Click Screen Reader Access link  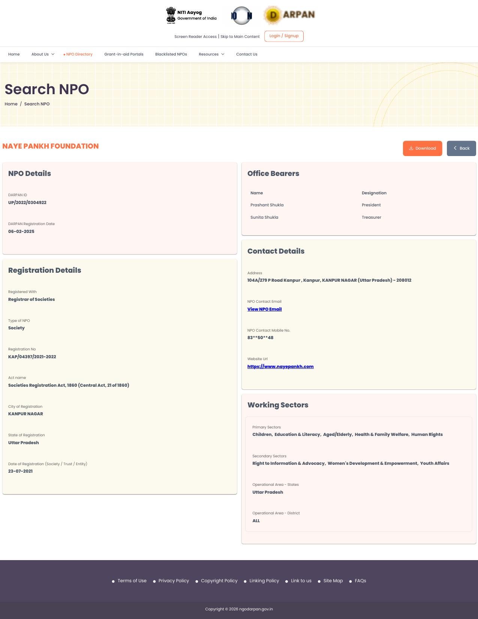(195, 37)
